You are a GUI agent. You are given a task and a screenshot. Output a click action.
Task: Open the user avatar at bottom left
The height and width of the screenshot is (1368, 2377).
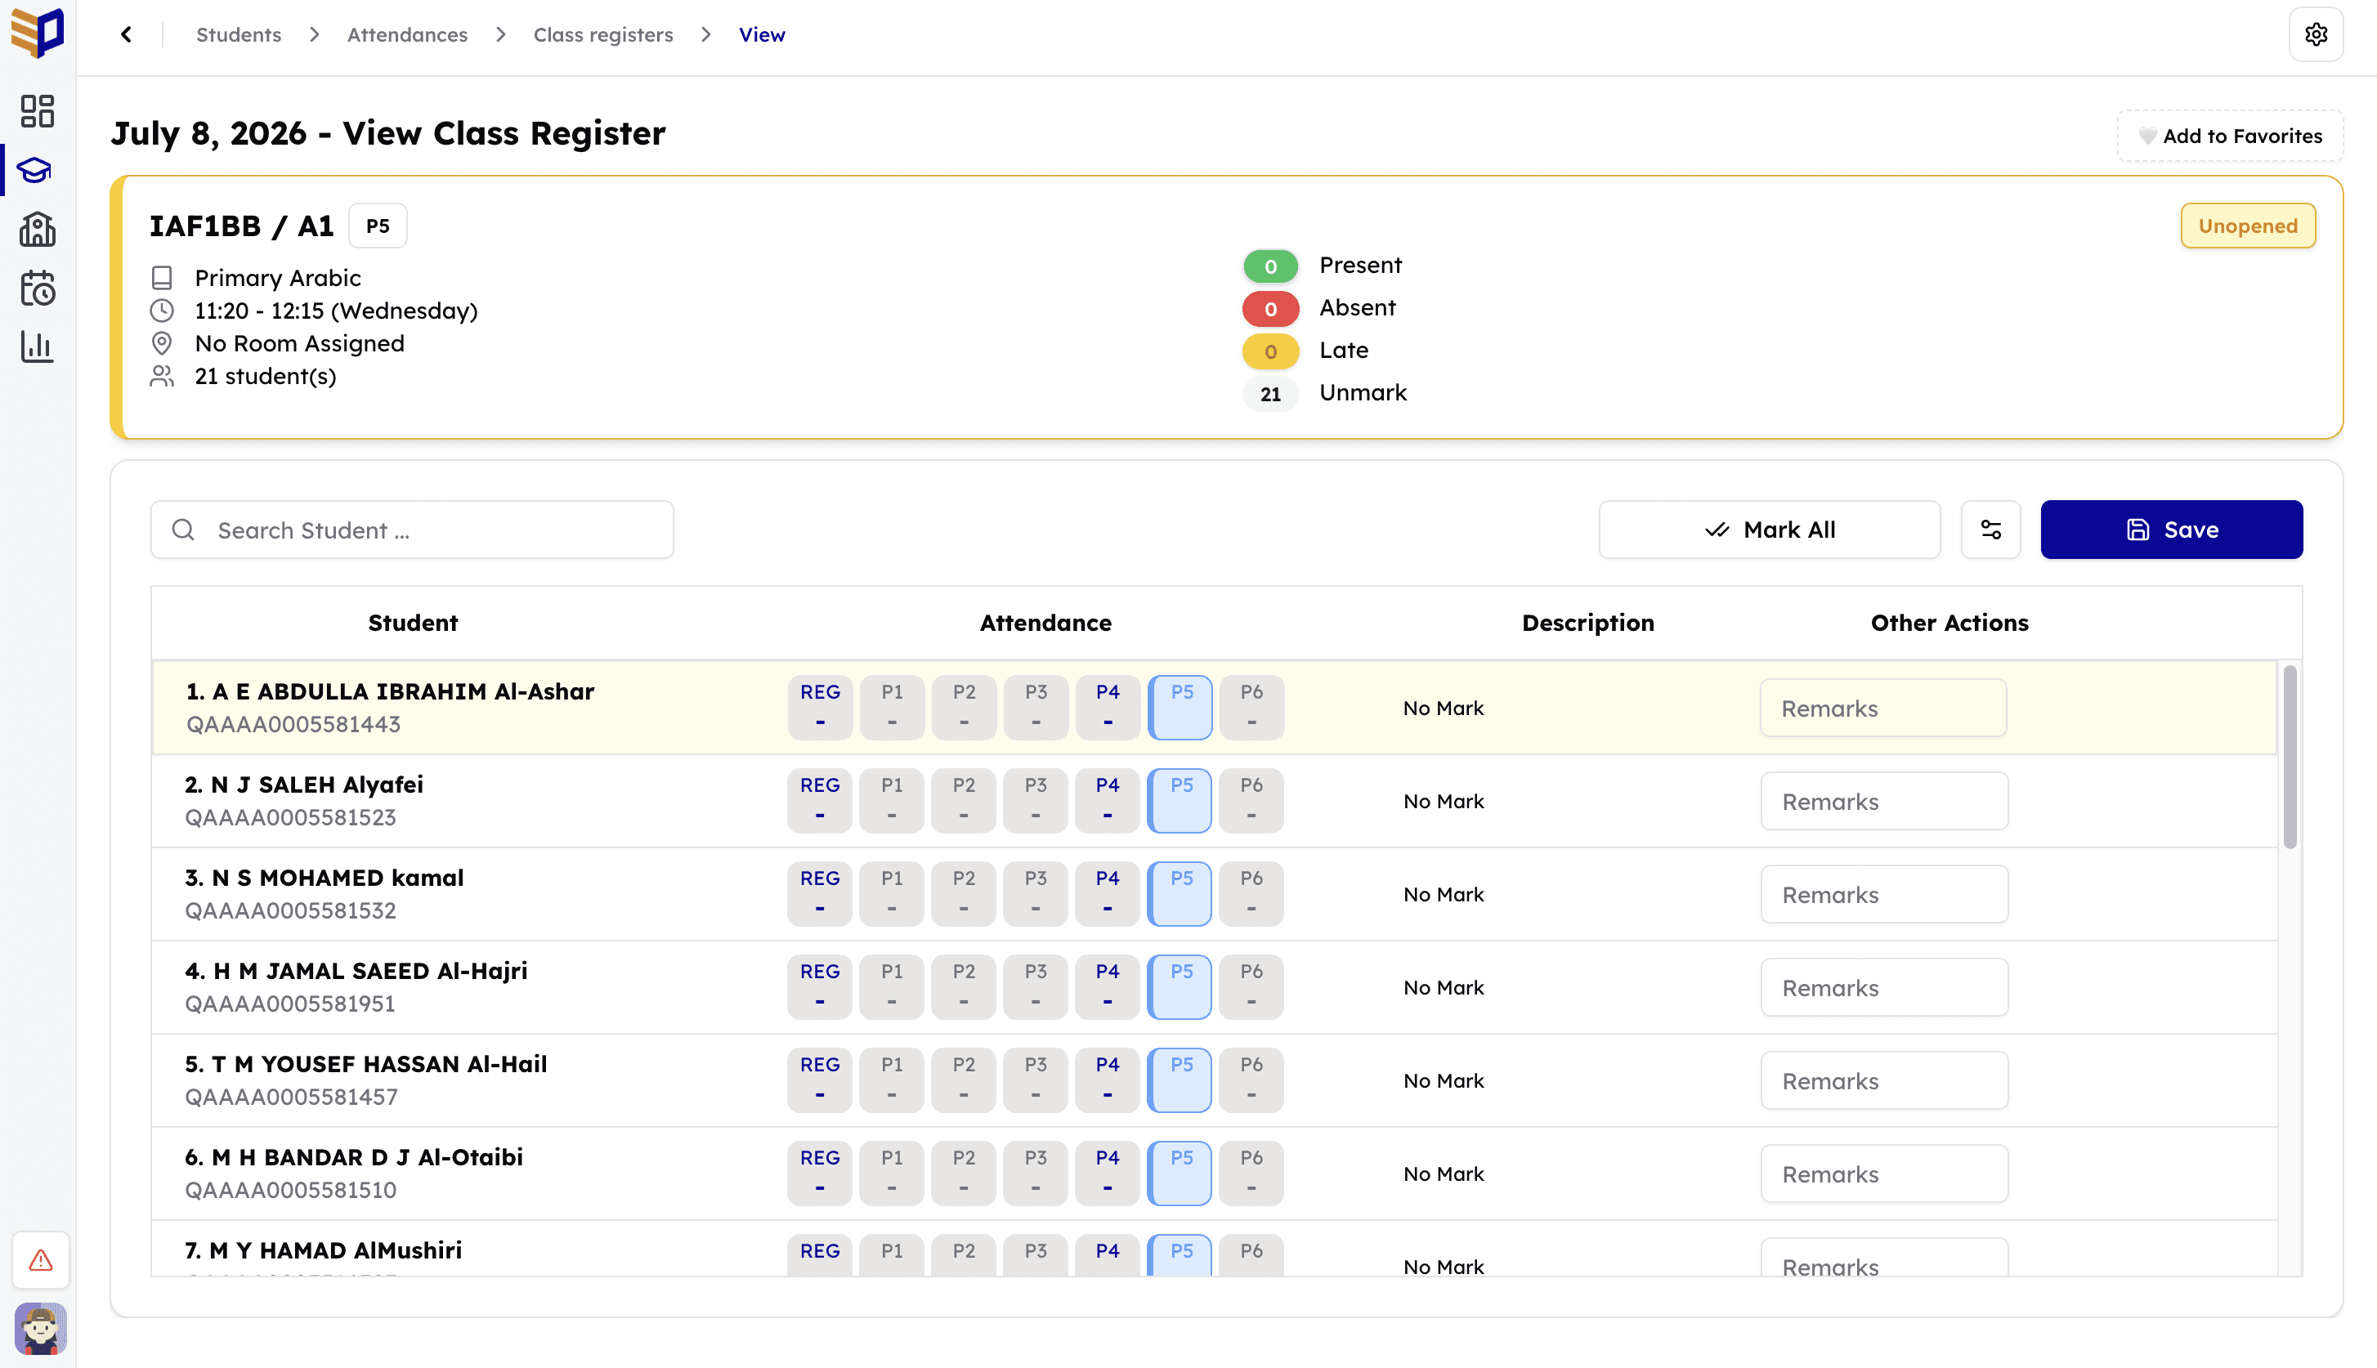point(40,1329)
